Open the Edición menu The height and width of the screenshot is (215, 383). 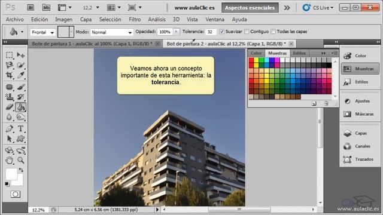(x=39, y=19)
